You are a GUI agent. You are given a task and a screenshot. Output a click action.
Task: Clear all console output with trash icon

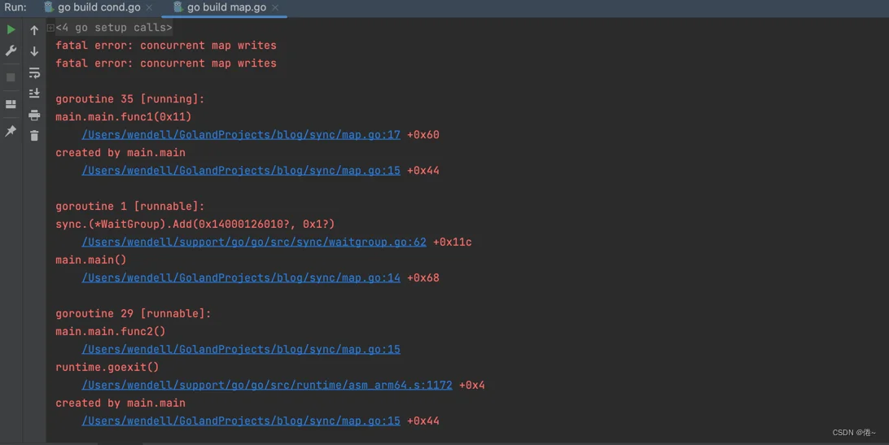pos(34,135)
